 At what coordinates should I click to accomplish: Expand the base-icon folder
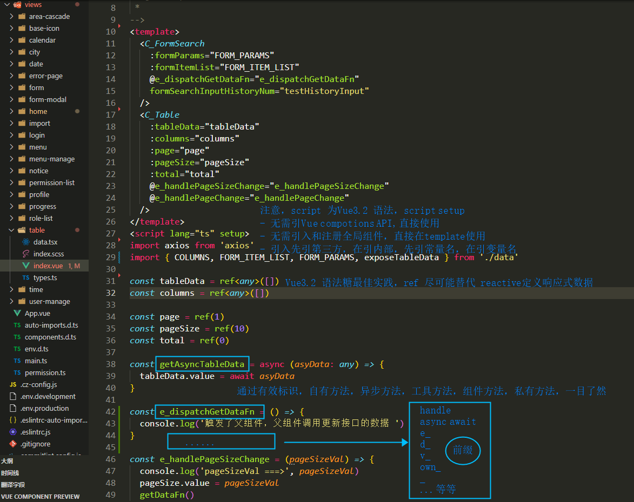pos(11,28)
